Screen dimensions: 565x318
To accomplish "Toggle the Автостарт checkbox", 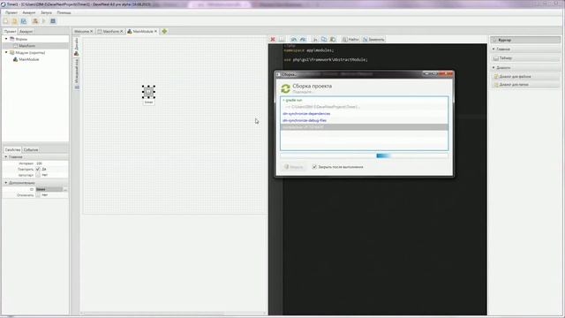I will tap(38, 175).
